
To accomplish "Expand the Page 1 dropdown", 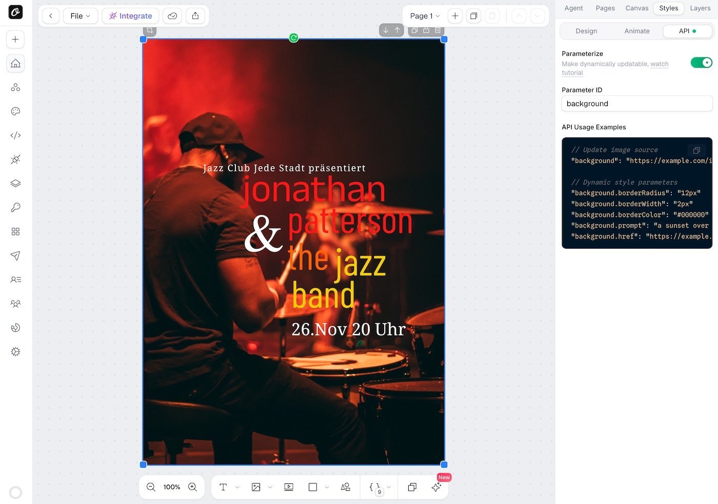I will [x=425, y=16].
